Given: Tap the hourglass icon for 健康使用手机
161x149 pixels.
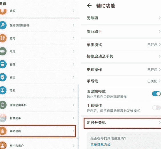Looking at the screenshot, I should [3, 105].
